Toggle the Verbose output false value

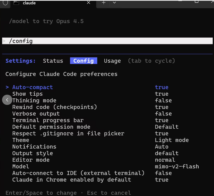(x=163, y=114)
